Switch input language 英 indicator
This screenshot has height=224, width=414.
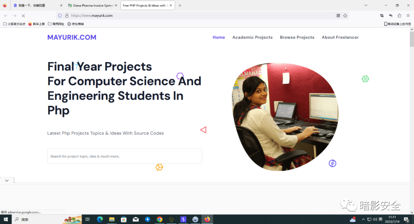[381, 219]
